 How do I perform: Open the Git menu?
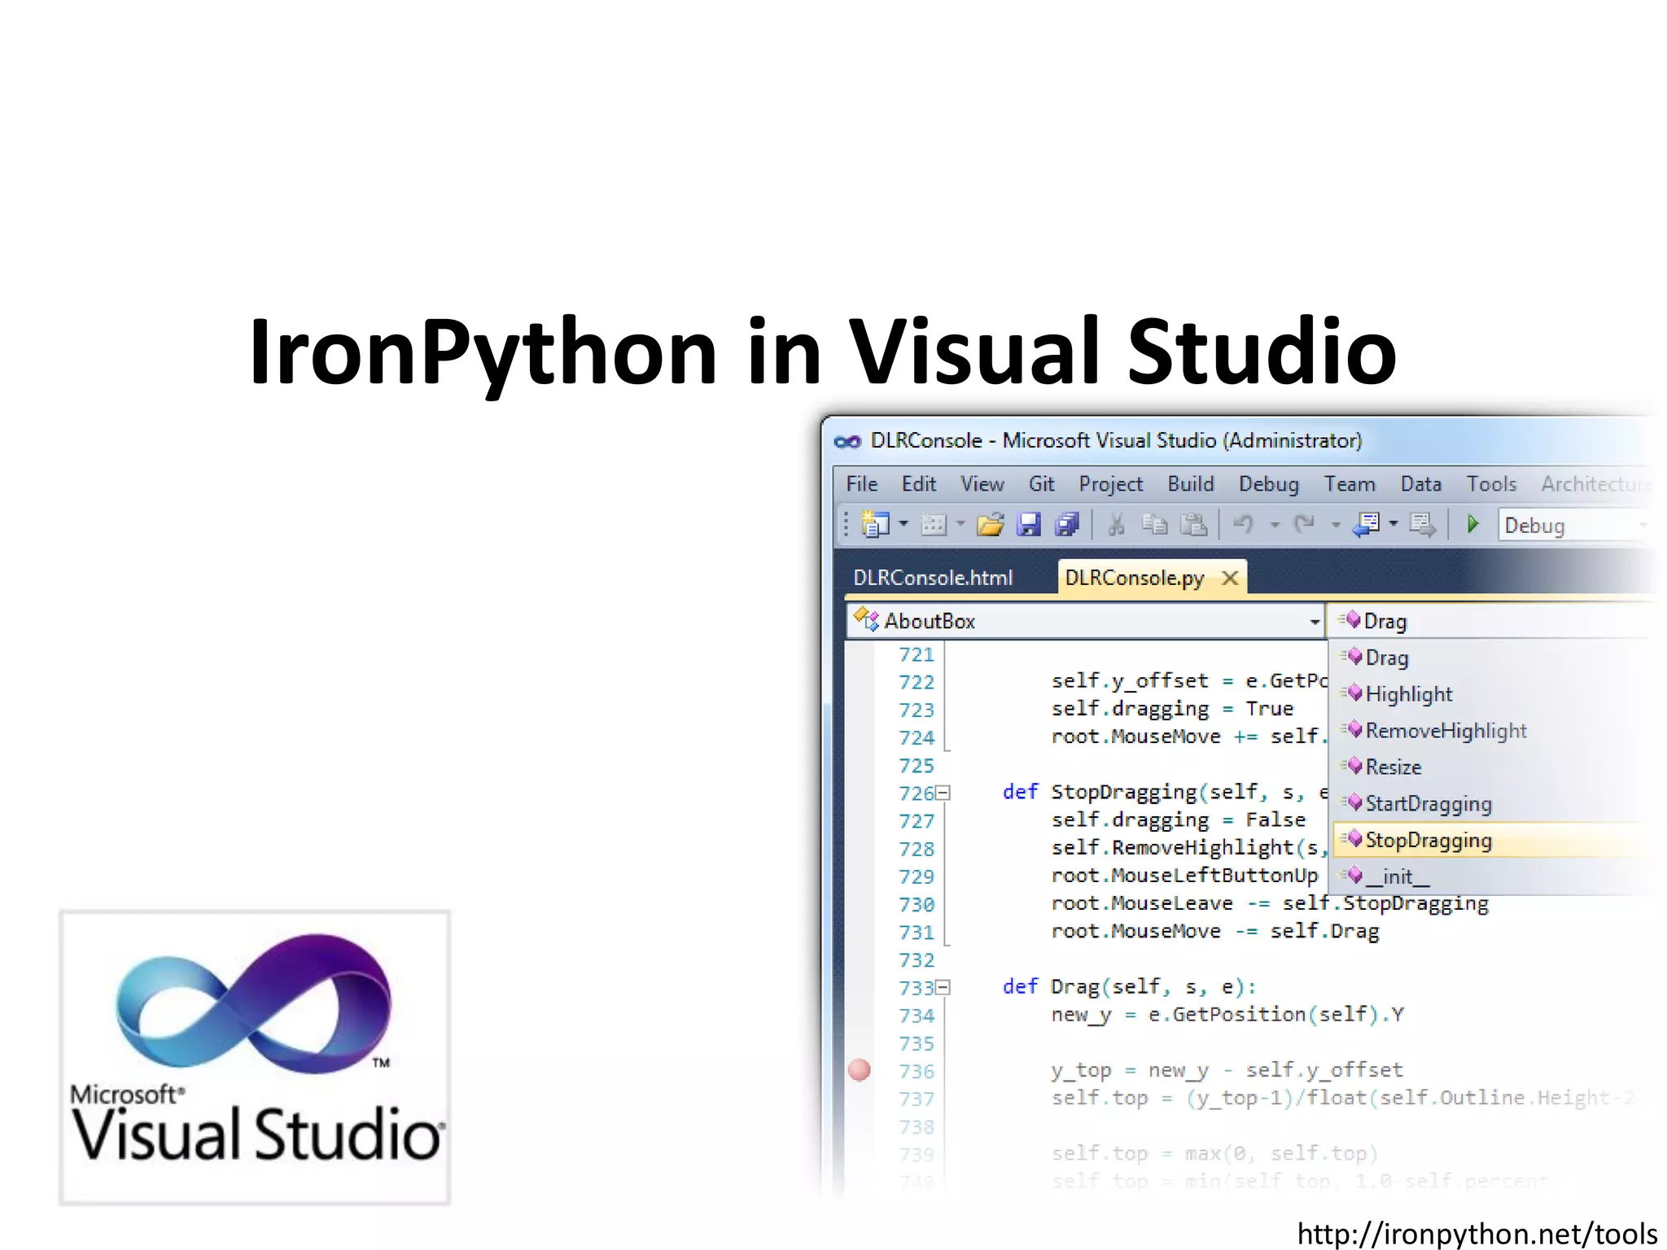(x=1041, y=484)
